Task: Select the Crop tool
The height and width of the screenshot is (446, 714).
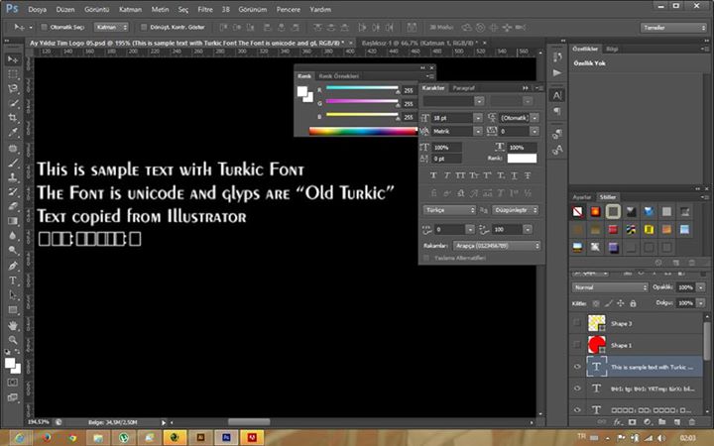Action: tap(13, 117)
